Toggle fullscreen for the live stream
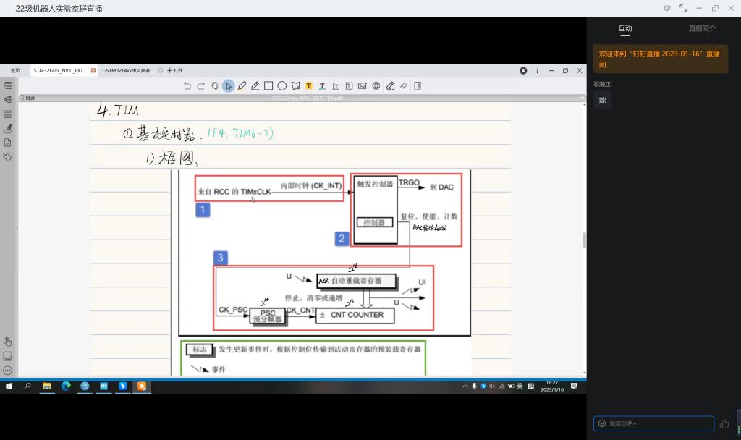Screen dimensions: 741x440 683,8
